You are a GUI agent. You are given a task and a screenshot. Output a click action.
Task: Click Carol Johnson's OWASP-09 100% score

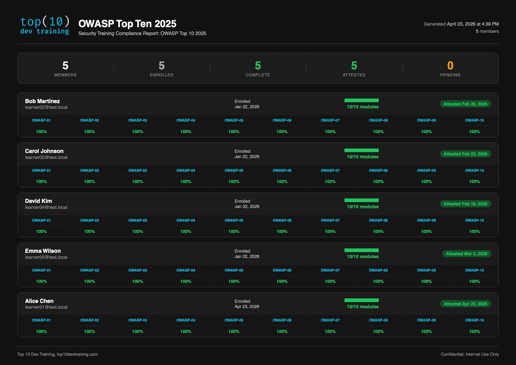tap(426, 182)
